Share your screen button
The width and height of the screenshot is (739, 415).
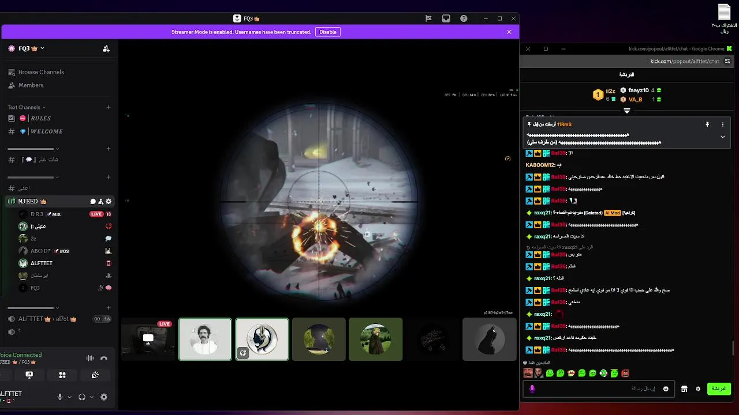coord(29,375)
